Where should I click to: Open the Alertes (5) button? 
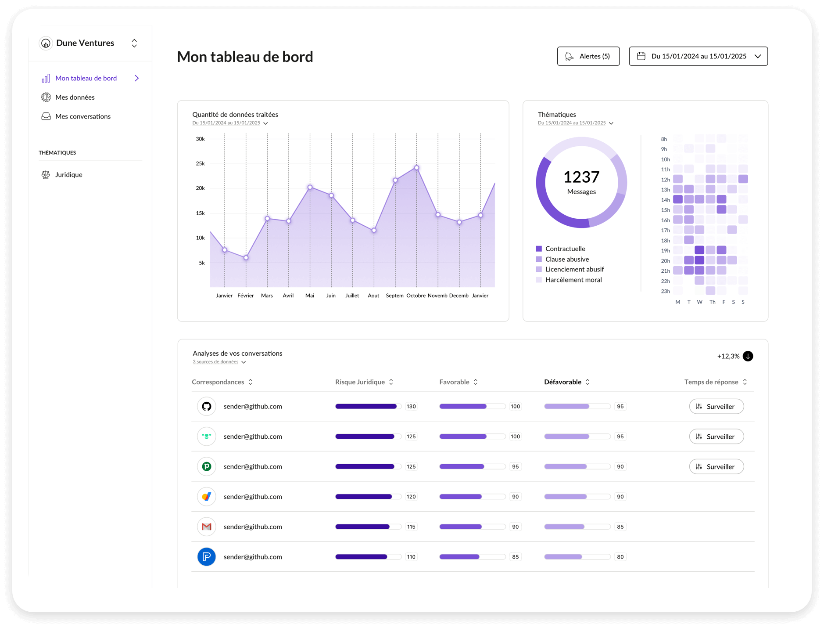[588, 56]
